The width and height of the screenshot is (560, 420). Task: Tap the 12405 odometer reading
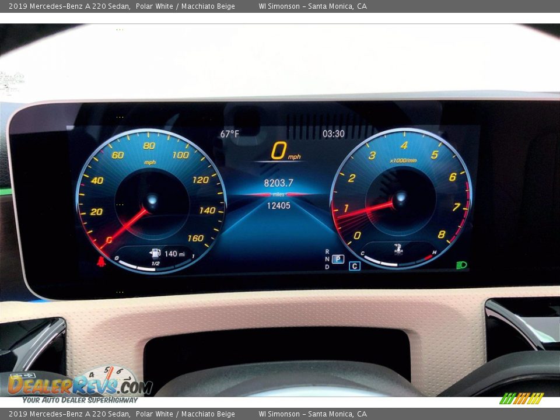click(x=279, y=205)
